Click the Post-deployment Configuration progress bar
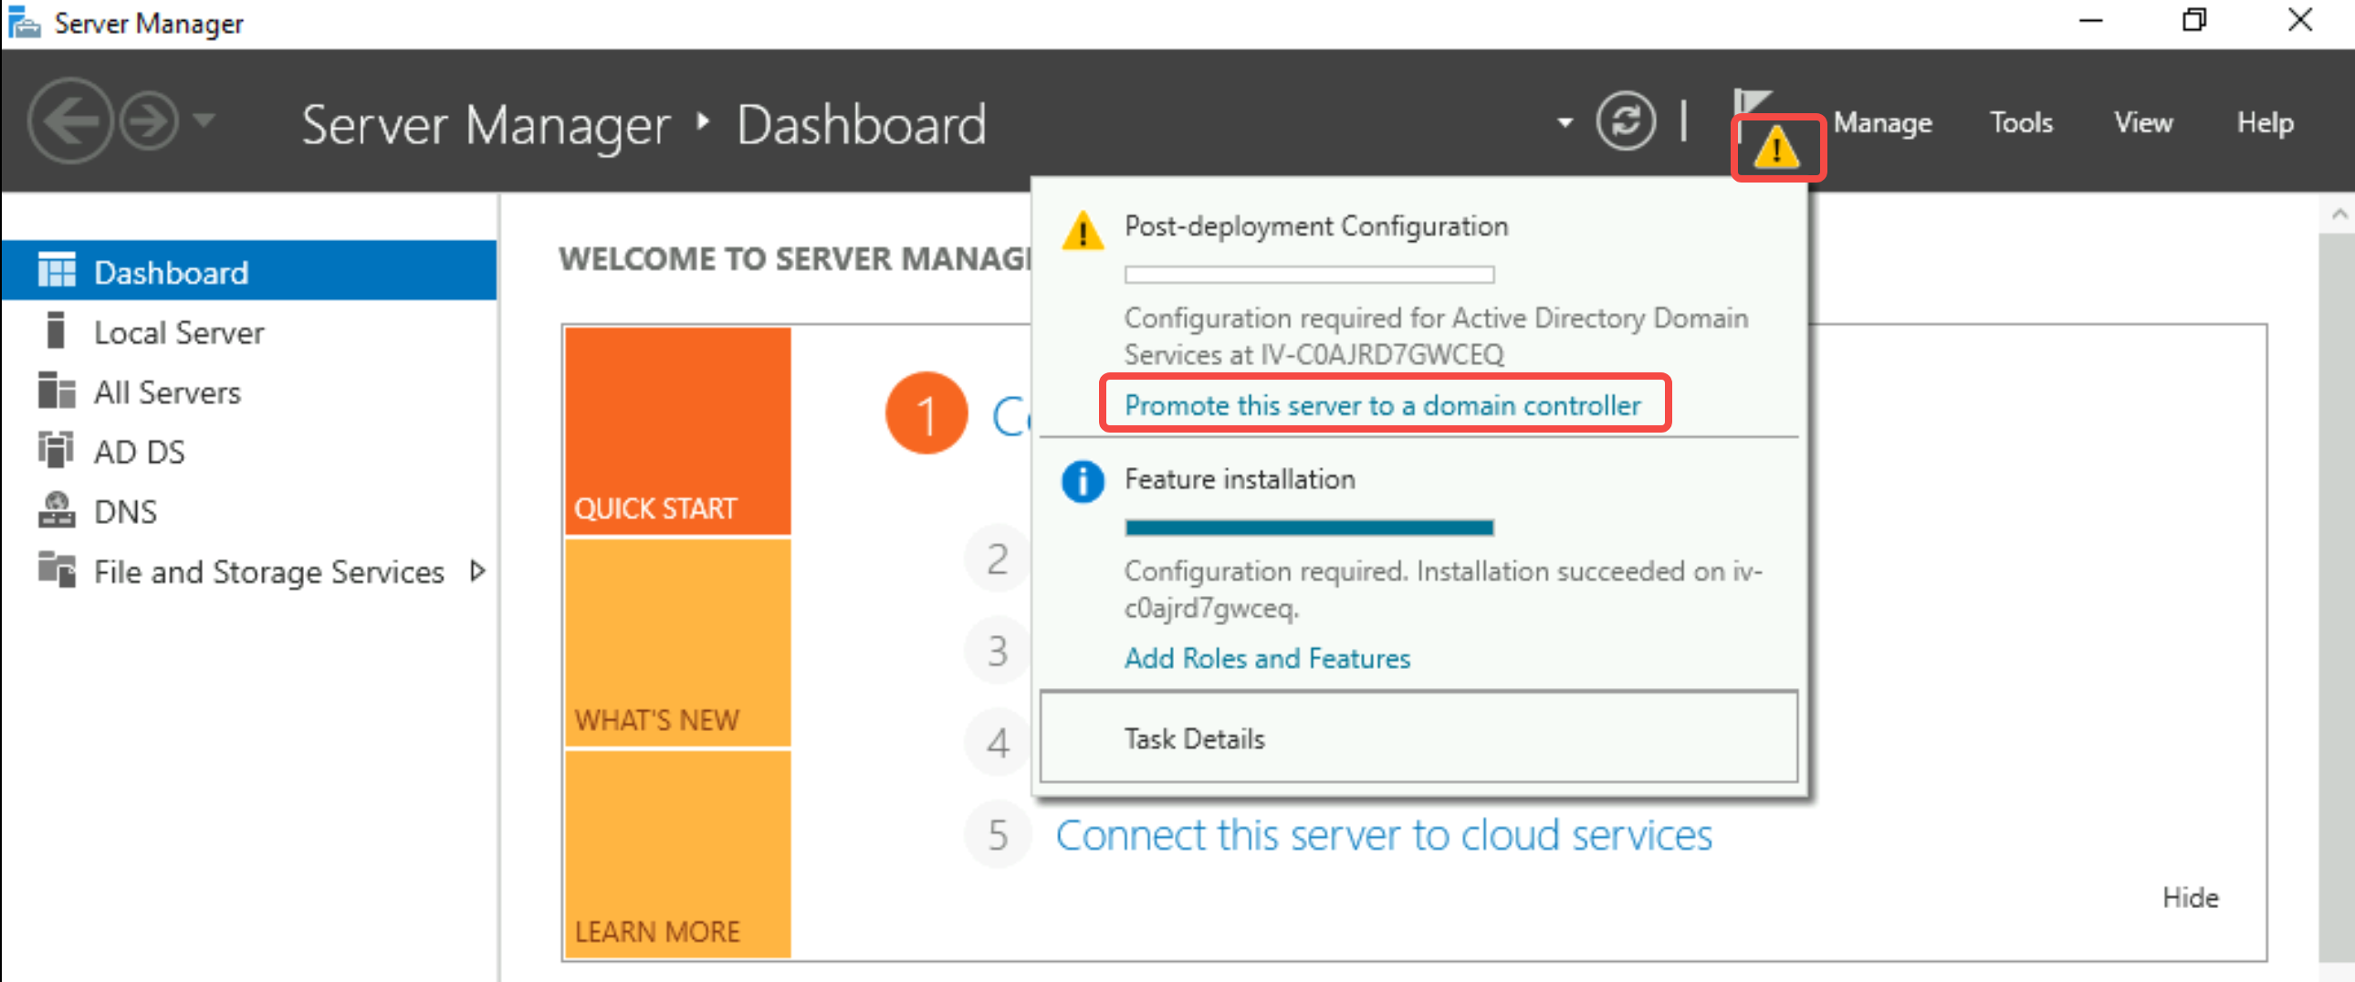 pos(1309,275)
